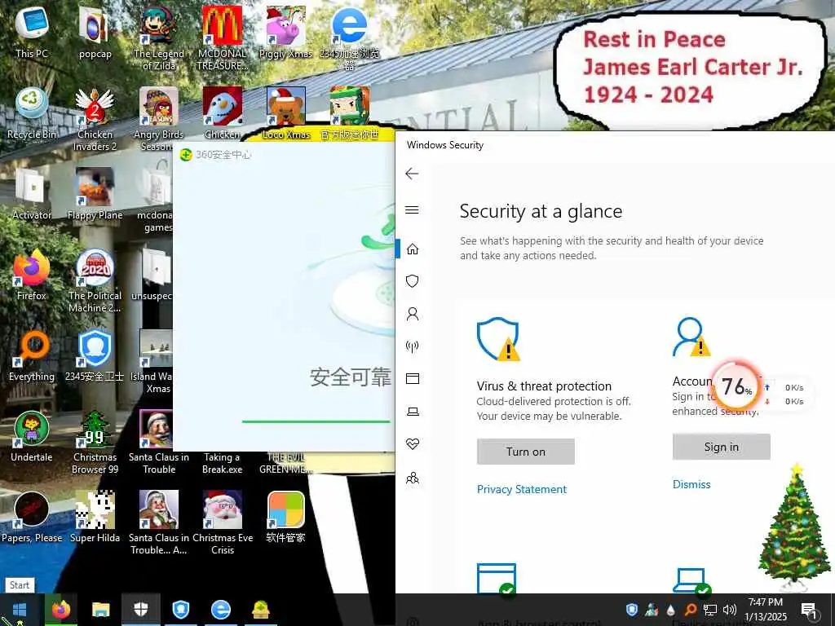The width and height of the screenshot is (835, 626).
Task: Open the Windows Start button
Action: tap(20, 610)
